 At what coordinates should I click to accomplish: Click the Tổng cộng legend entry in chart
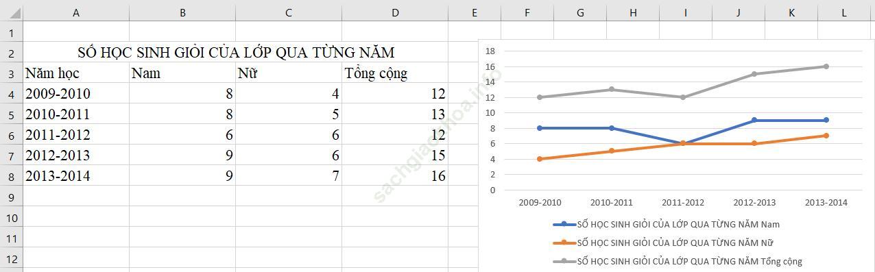[677, 261]
